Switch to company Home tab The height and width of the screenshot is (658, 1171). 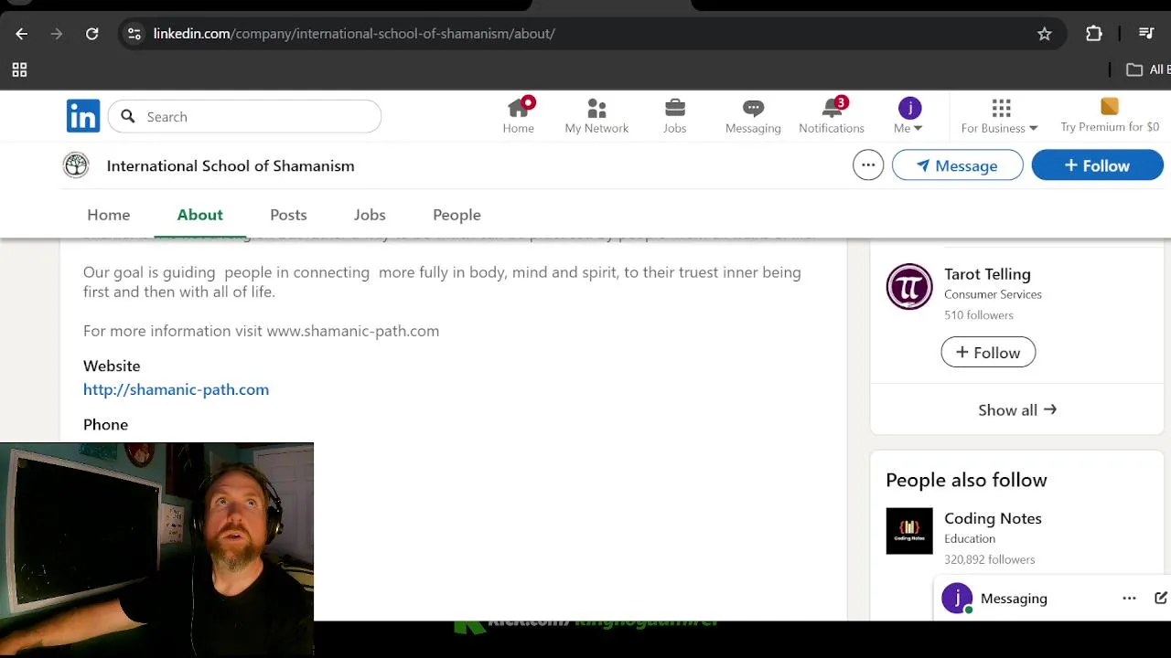tap(109, 215)
